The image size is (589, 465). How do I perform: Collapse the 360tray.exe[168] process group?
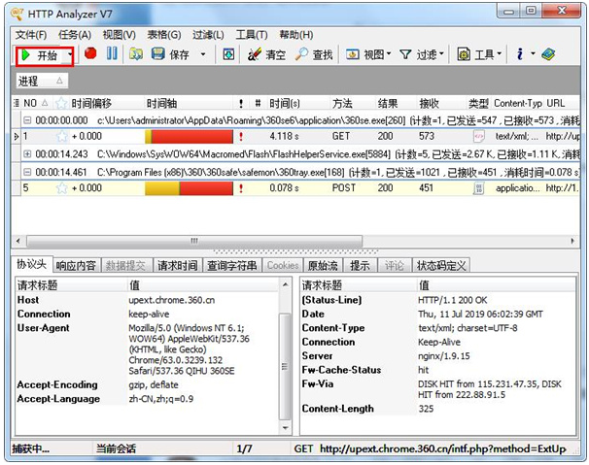pyautogui.click(x=27, y=172)
